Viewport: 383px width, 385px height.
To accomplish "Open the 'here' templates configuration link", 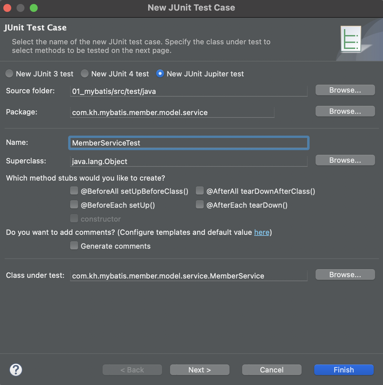I will [x=262, y=232].
